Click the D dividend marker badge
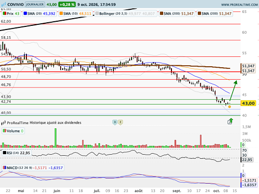259x194 pixels. [x=115, y=123]
